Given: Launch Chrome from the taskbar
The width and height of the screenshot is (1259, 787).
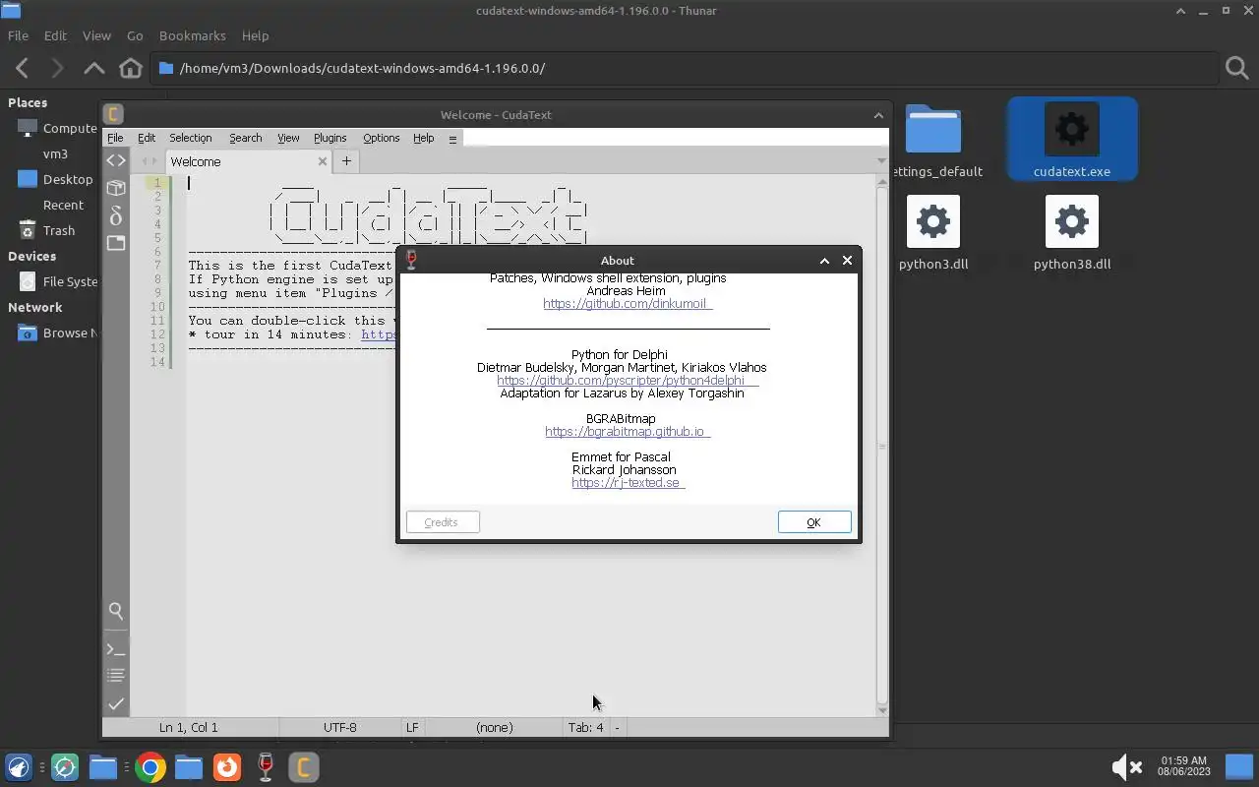Looking at the screenshot, I should [x=150, y=767].
